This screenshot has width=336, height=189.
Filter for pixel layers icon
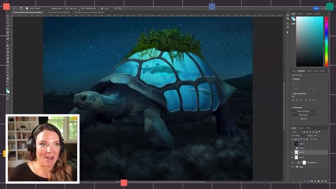(x=304, y=132)
